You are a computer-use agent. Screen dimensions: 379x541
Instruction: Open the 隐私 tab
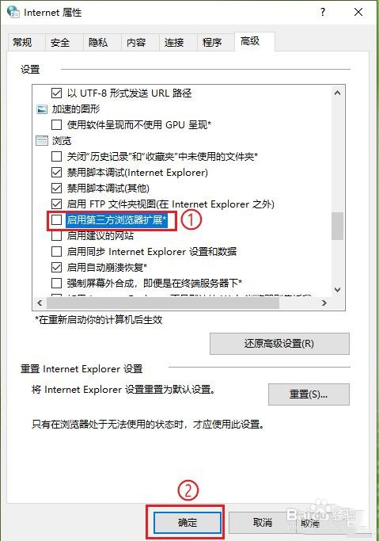[x=98, y=43]
